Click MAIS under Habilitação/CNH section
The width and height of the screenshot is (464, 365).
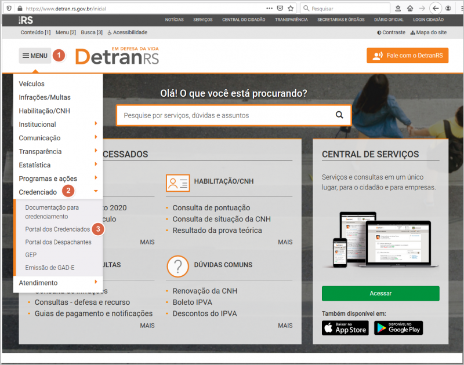[x=285, y=242]
